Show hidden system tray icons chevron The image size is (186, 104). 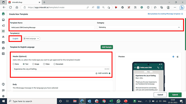[x=146, y=101]
